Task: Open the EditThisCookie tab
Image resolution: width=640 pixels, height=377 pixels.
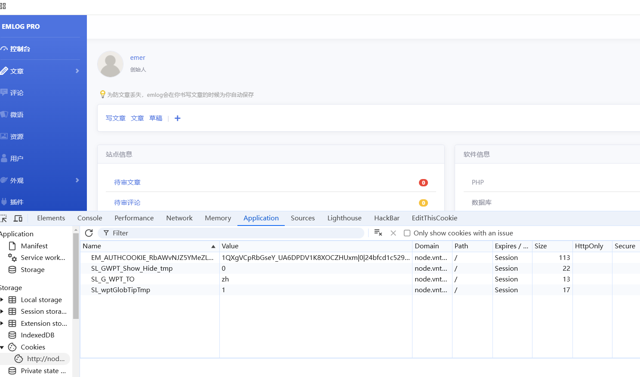Action: pyautogui.click(x=434, y=218)
